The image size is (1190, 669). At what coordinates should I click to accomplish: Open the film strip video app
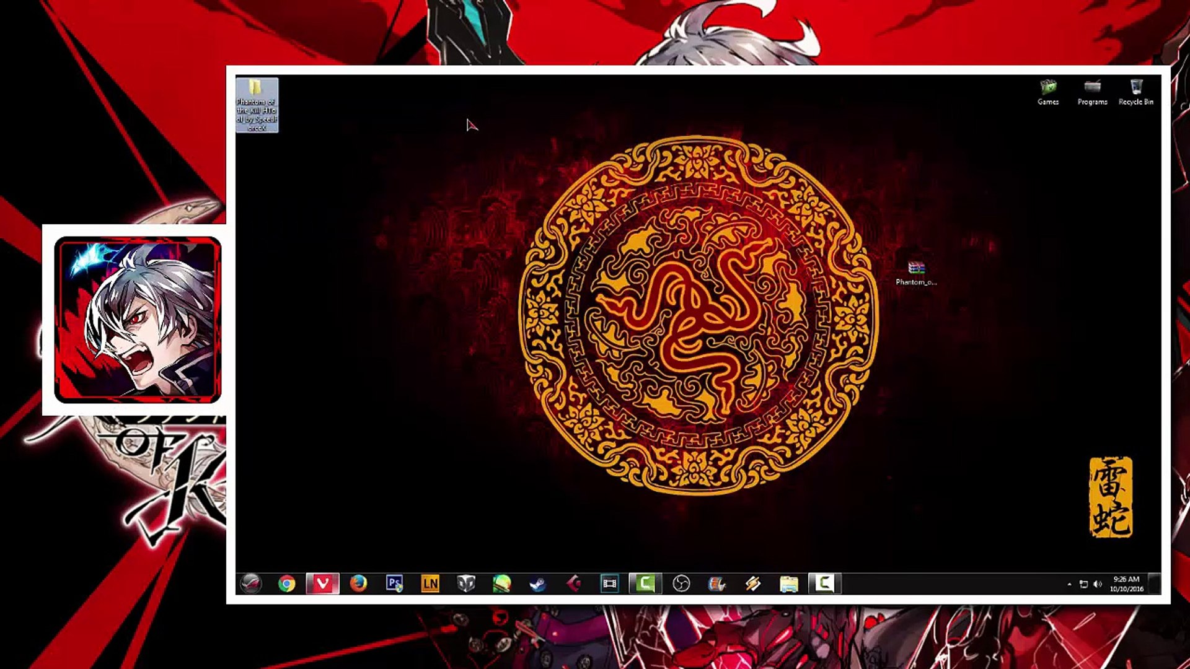tap(610, 584)
